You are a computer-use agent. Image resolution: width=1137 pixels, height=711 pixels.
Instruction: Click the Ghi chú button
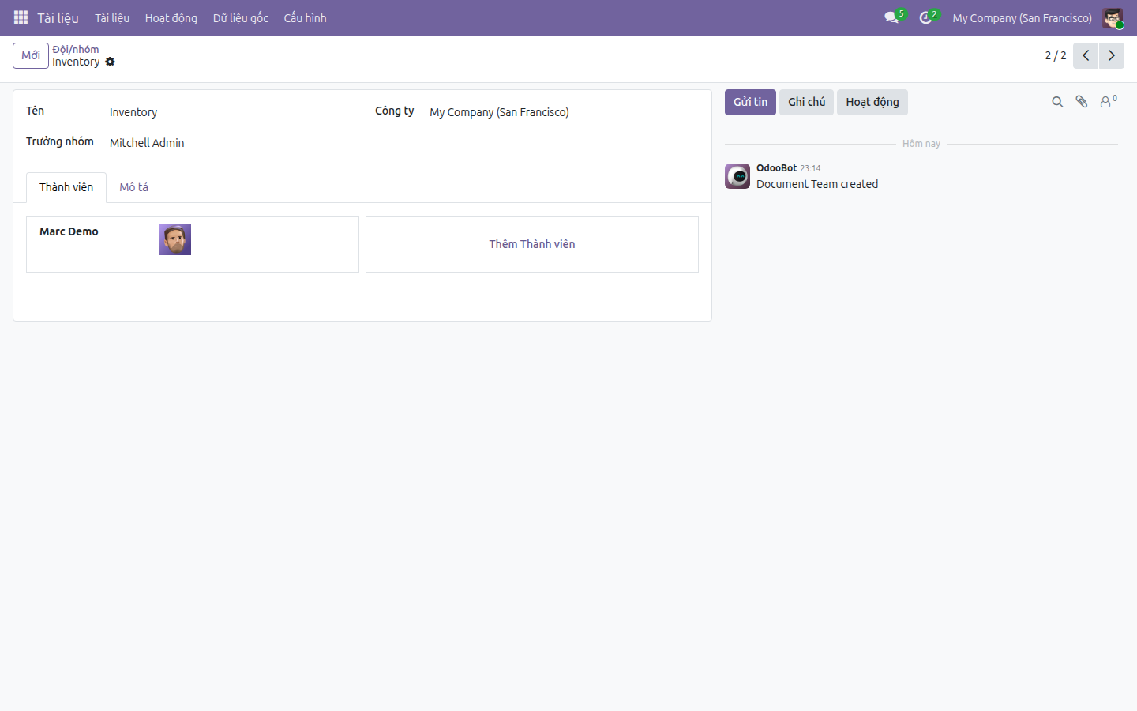(806, 102)
